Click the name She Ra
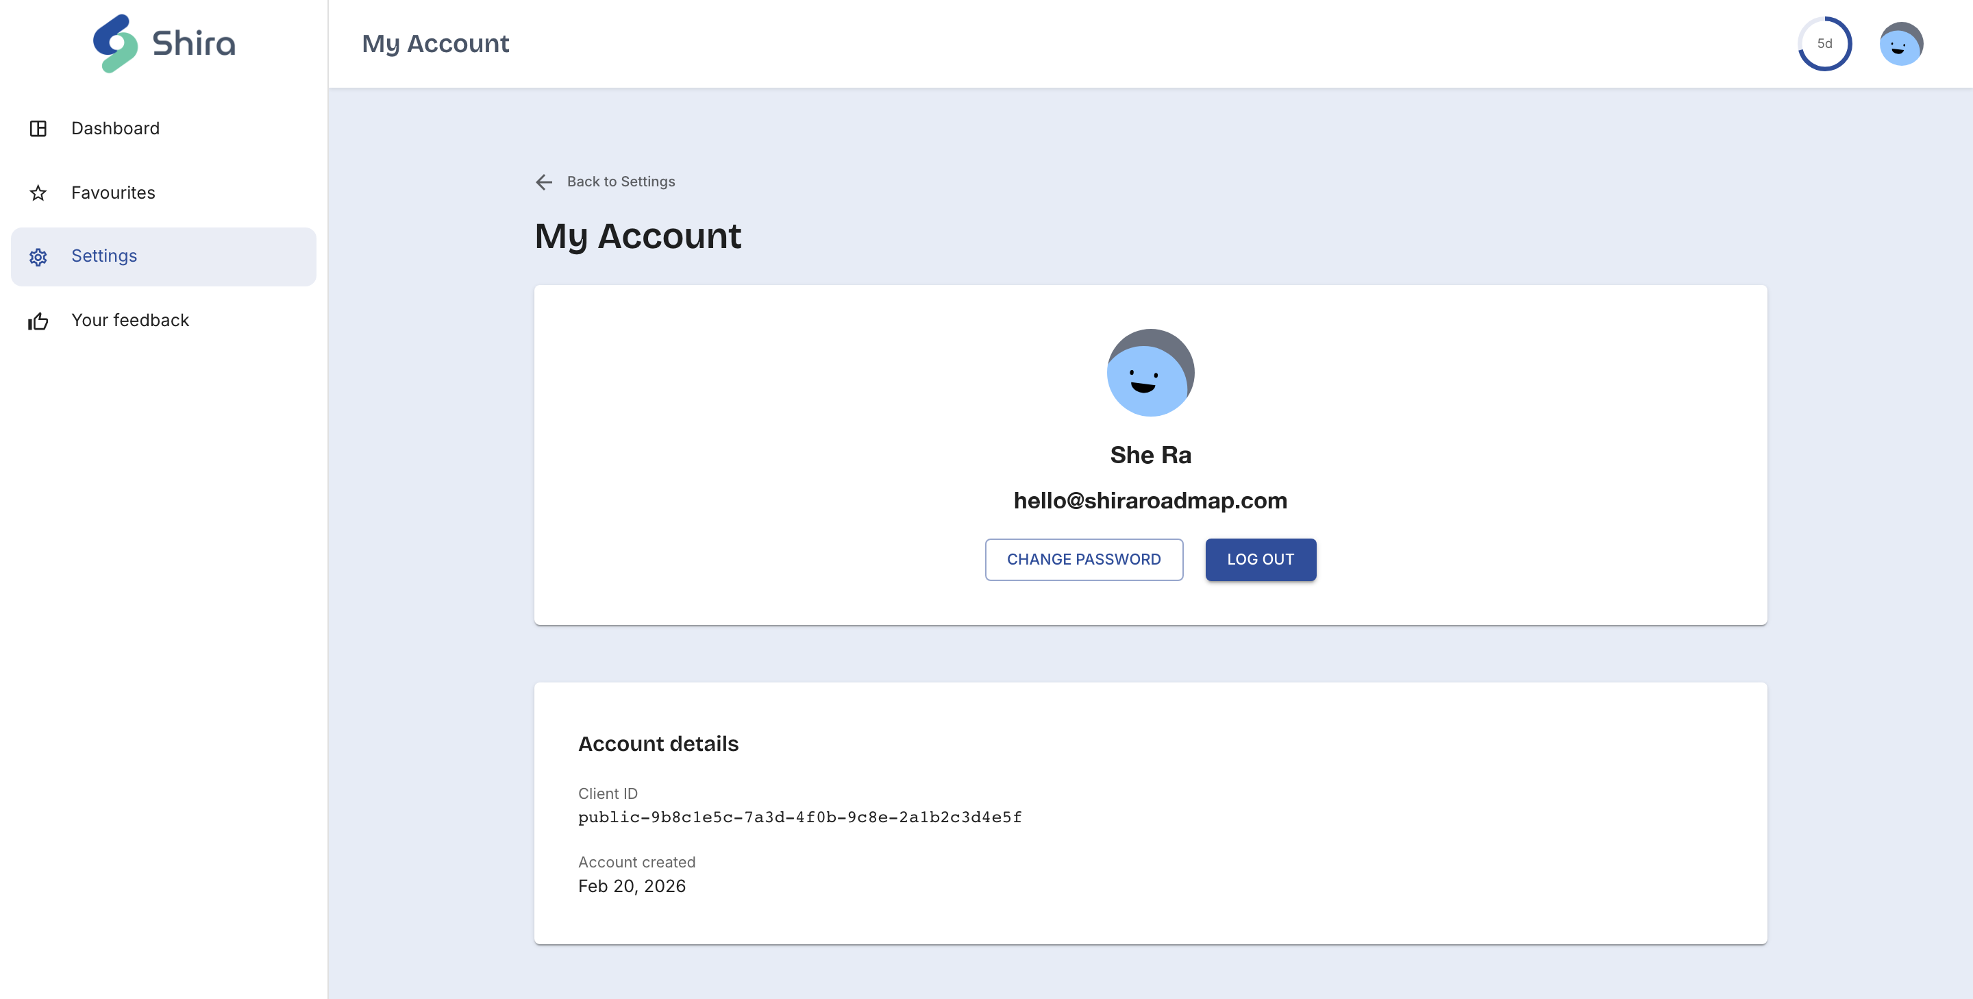Image resolution: width=1973 pixels, height=999 pixels. (x=1150, y=455)
